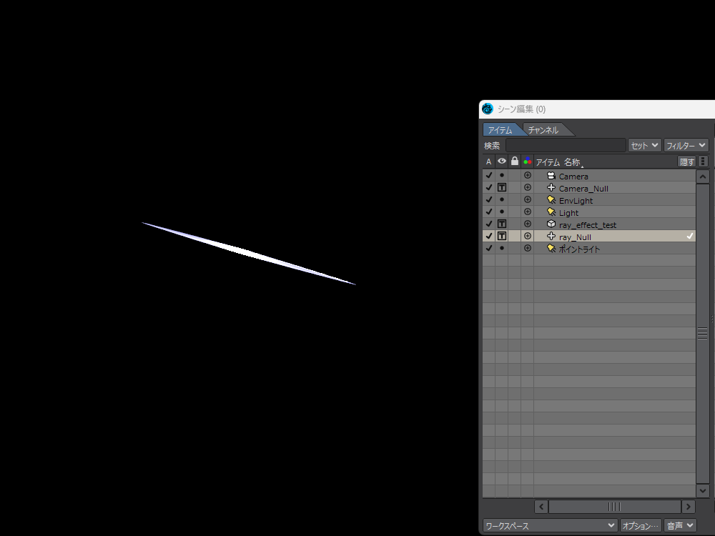Uncheck the active checkmark for Camera
Viewport: 715px width, 536px height.
pos(489,176)
